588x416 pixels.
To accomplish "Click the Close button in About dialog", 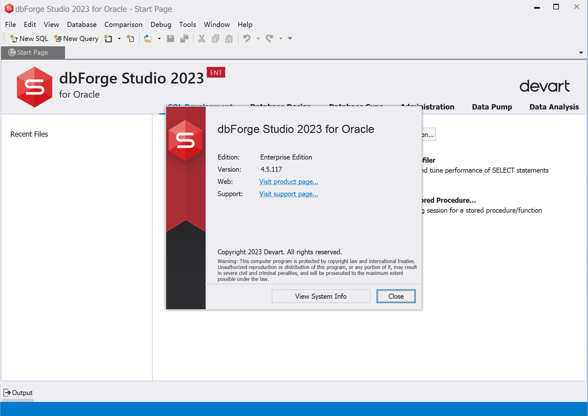I will (x=396, y=296).
